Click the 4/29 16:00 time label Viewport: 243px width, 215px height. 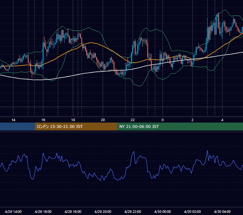[43, 211]
